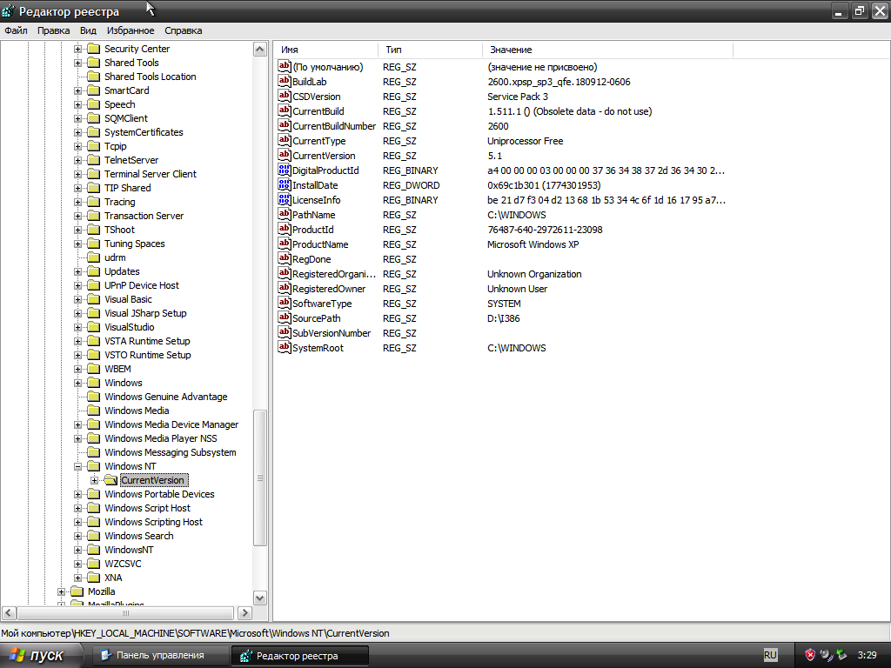
Task: Expand the Windows Media Player NSS key
Action: coord(77,438)
